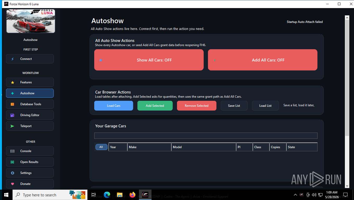The width and height of the screenshot is (354, 200).
Task: Click the Donate heart icon
Action: coord(12,184)
